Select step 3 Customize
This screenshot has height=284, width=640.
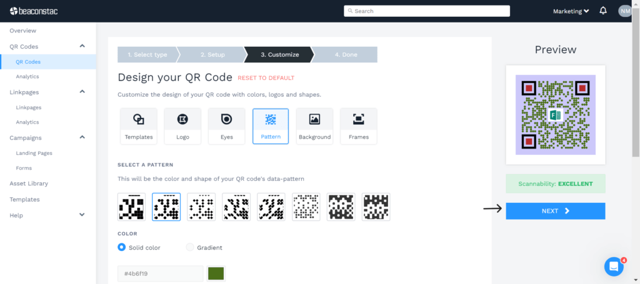pyautogui.click(x=279, y=54)
